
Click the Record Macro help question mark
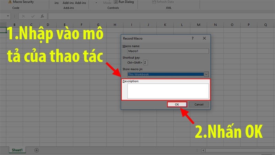pos(192,38)
